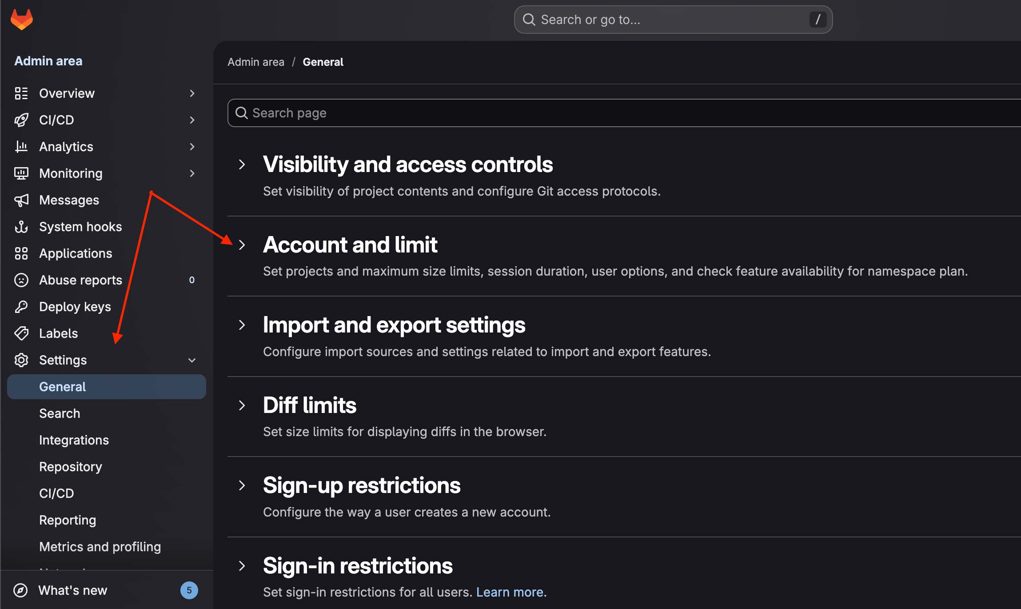Expand Visibility and access controls section
1021x609 pixels.
[x=242, y=165]
